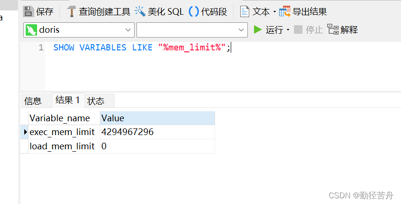The width and height of the screenshot is (401, 204).
Task: Click the green Run play icon
Action: (257, 29)
